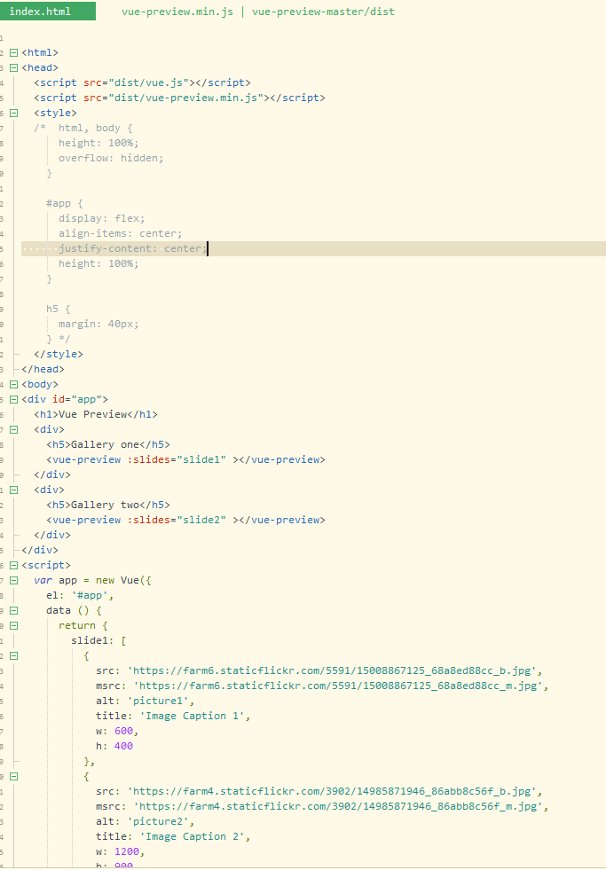Fold the slide object containing picture2
Viewport: 606px width, 870px height.
[14, 776]
